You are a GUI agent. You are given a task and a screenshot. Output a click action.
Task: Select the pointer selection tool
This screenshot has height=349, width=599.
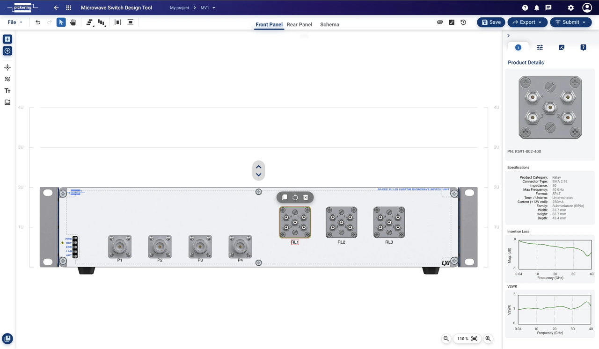[61, 22]
